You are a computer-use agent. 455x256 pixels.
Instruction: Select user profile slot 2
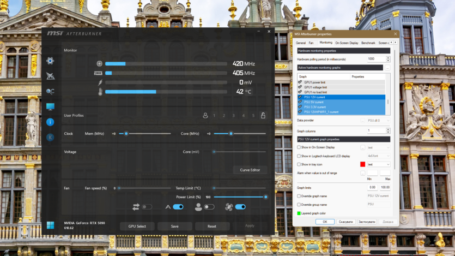224,116
